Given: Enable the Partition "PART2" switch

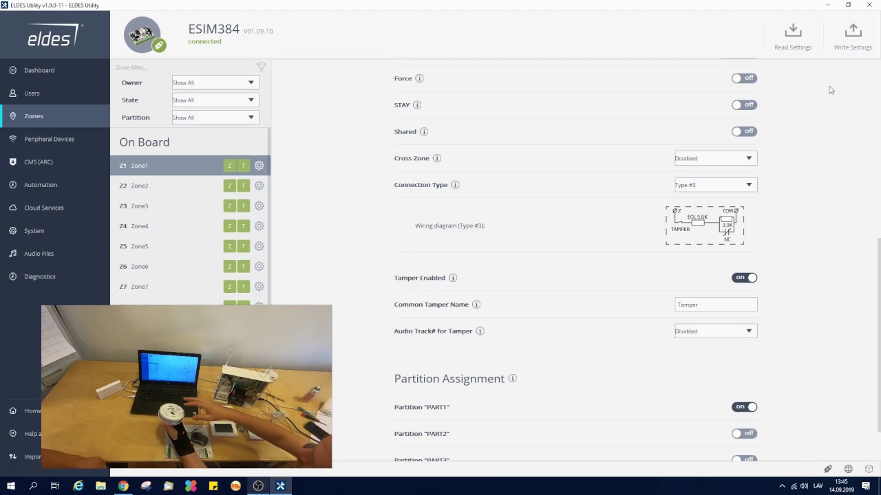Looking at the screenshot, I should click(x=744, y=434).
